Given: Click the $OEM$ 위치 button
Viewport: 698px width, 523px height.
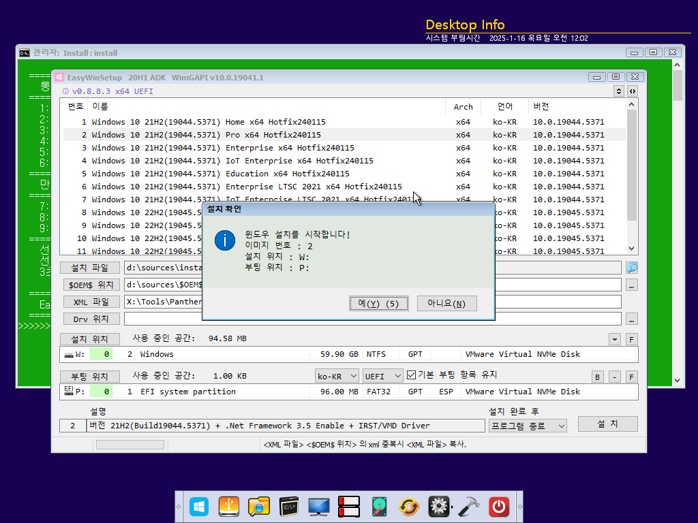Looking at the screenshot, I should click(x=91, y=285).
